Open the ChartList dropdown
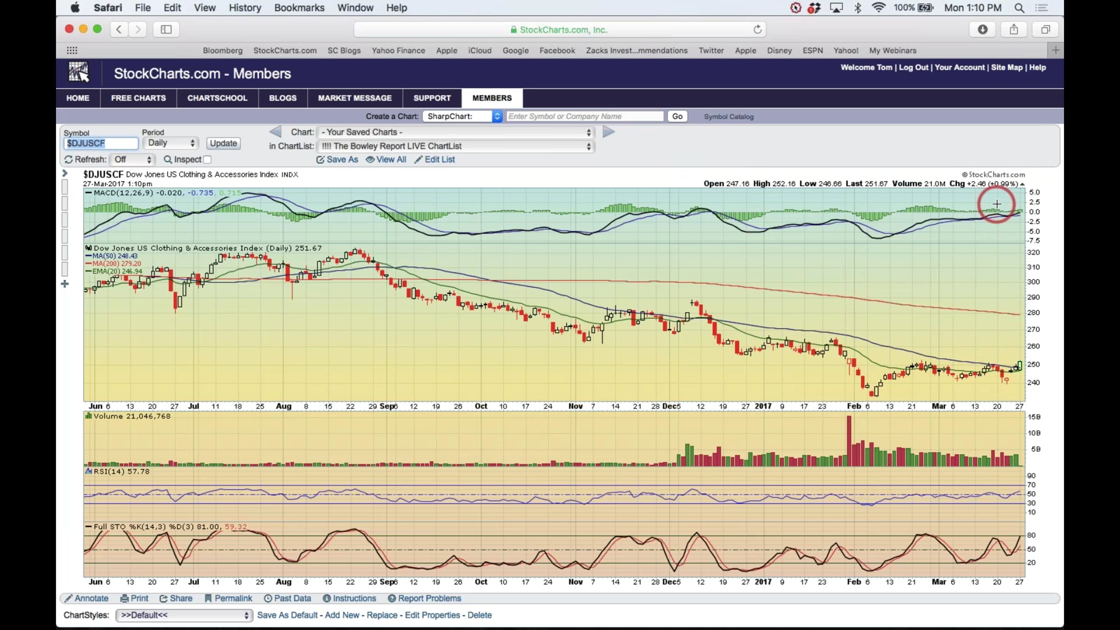Image resolution: width=1120 pixels, height=630 pixels. [x=456, y=146]
